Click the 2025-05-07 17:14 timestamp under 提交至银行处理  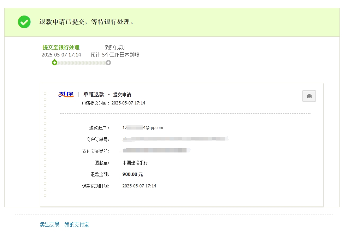click(61, 55)
